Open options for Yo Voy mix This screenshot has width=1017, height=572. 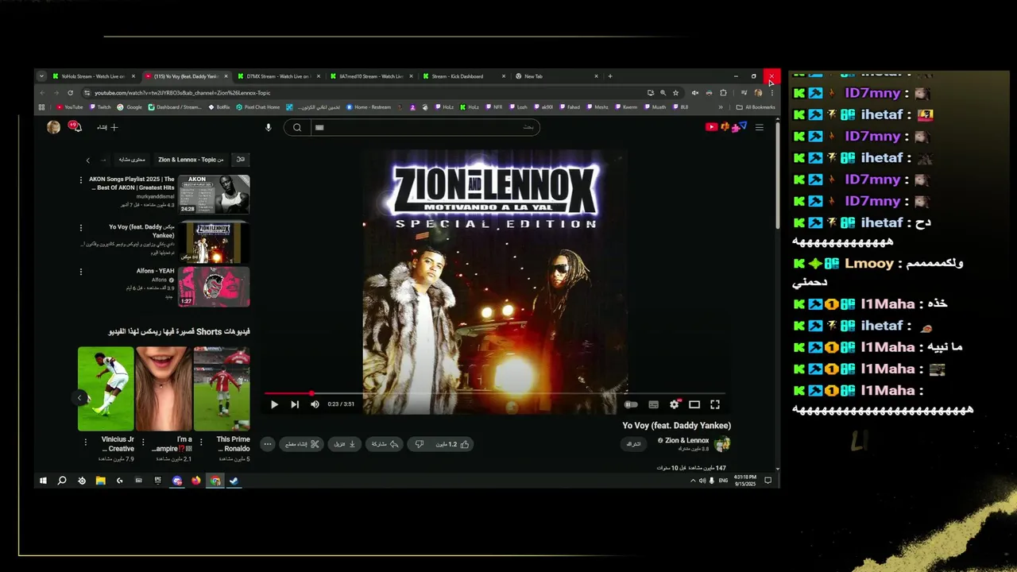(81, 228)
